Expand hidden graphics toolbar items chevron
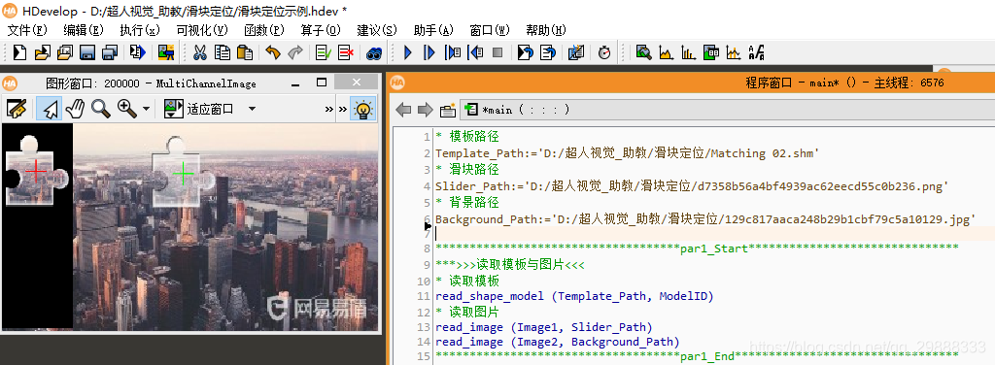The image size is (995, 365). click(x=328, y=109)
